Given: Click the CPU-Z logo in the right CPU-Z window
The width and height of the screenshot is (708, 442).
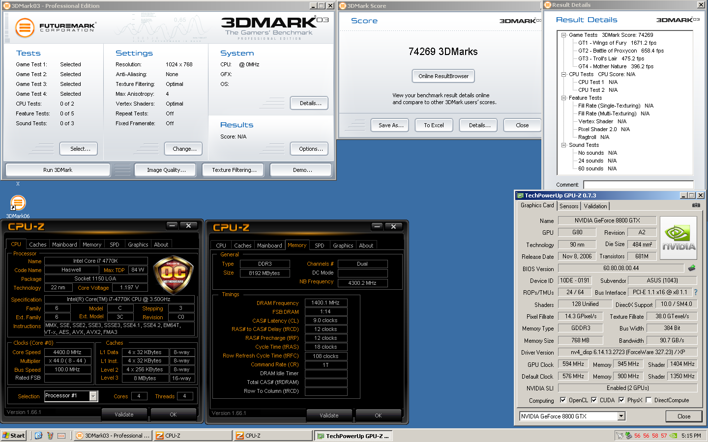Looking at the screenshot, I should [x=231, y=227].
